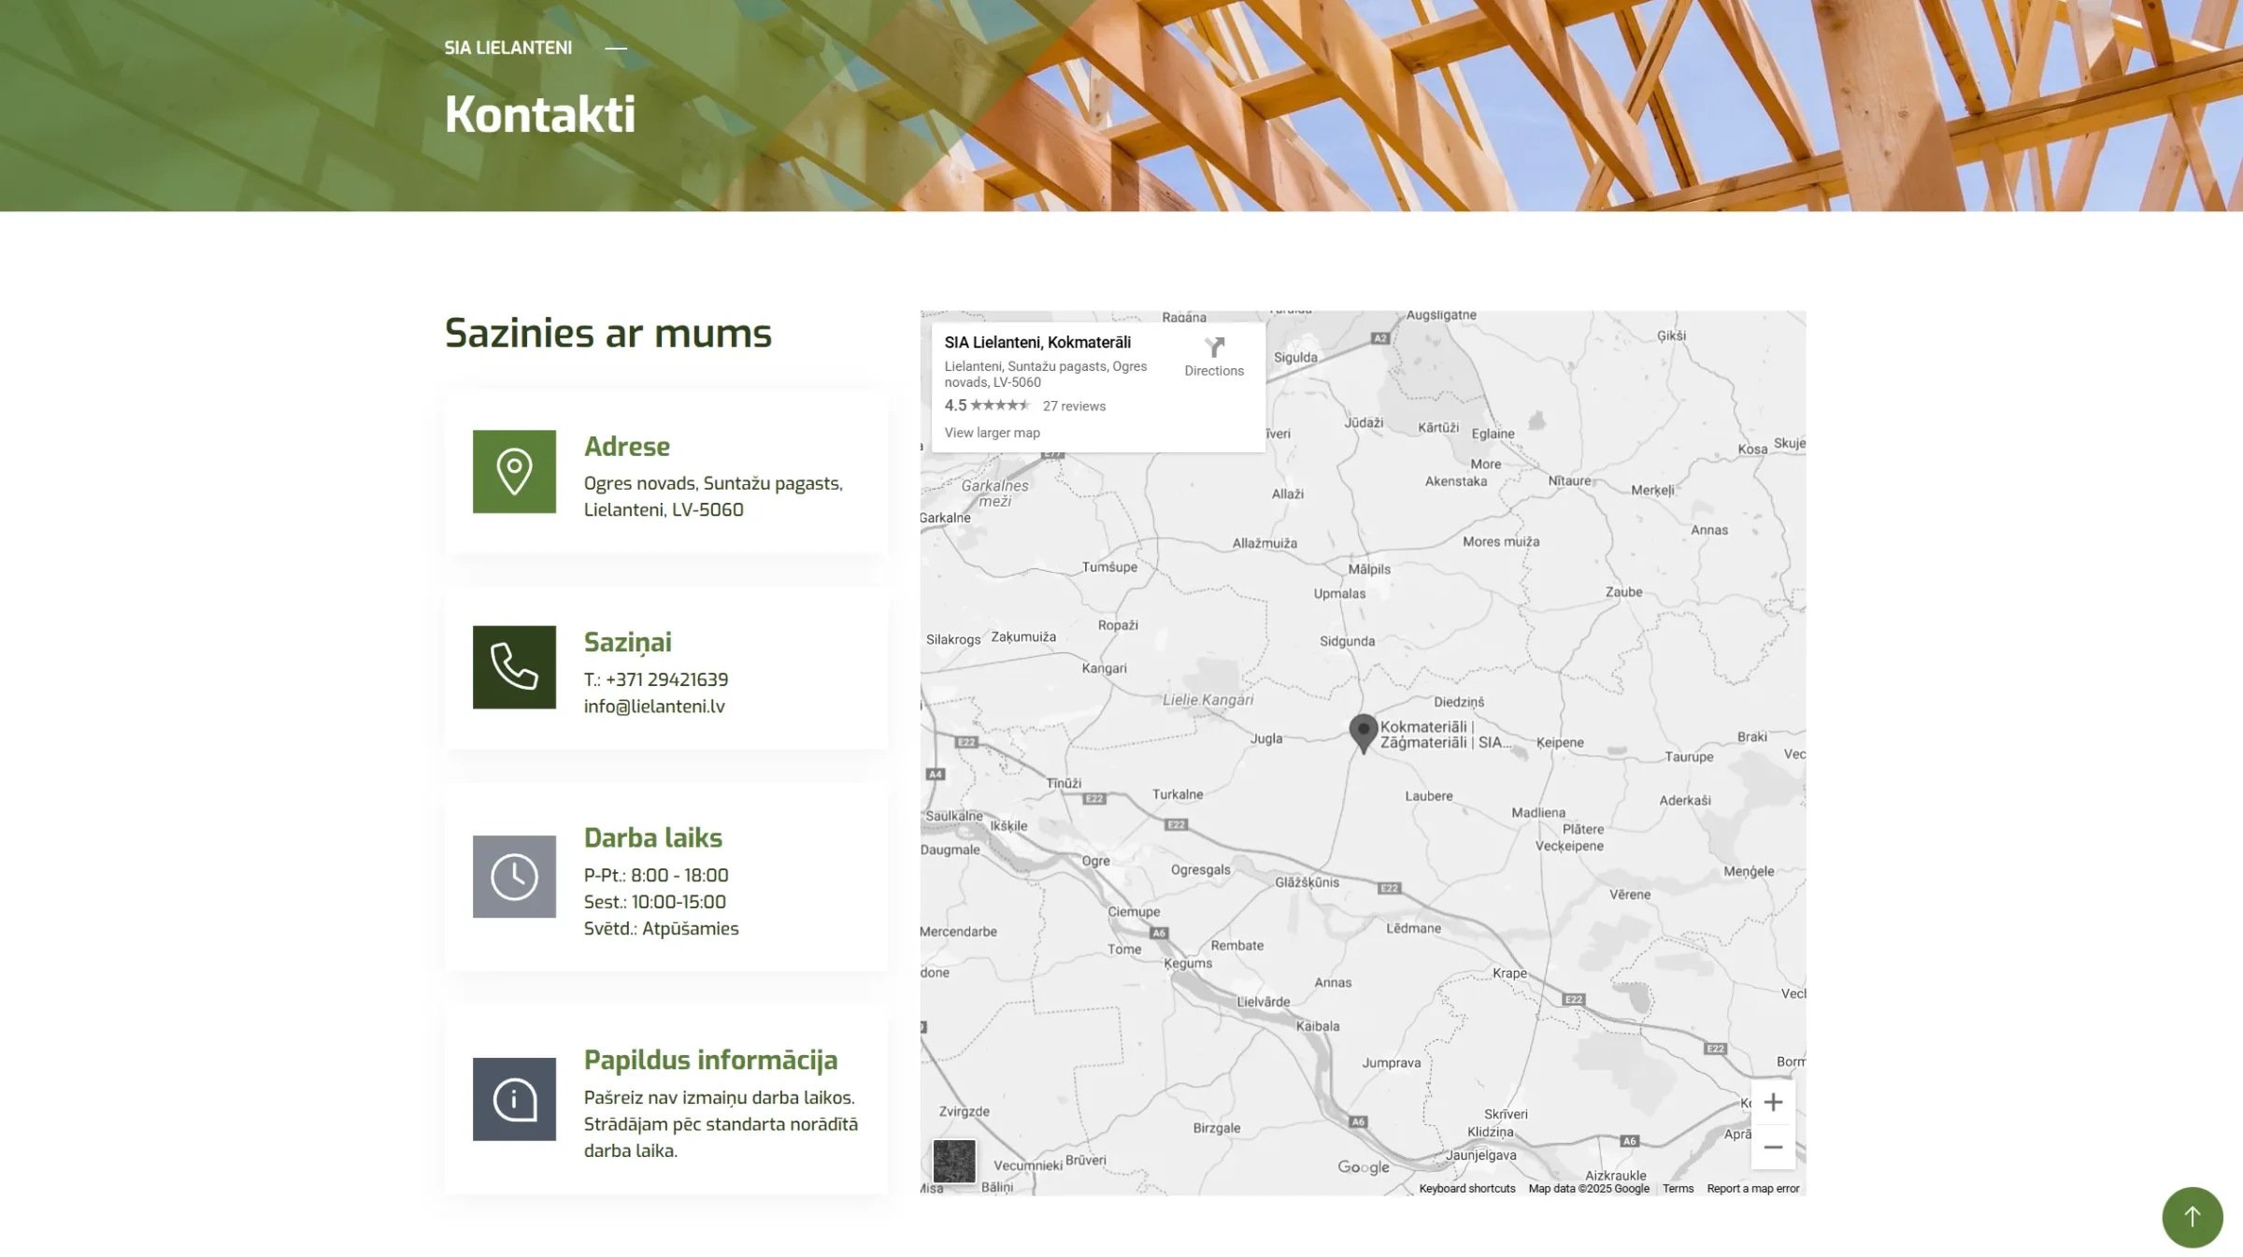
Task: Zoom out the map with minus
Action: [1773, 1147]
